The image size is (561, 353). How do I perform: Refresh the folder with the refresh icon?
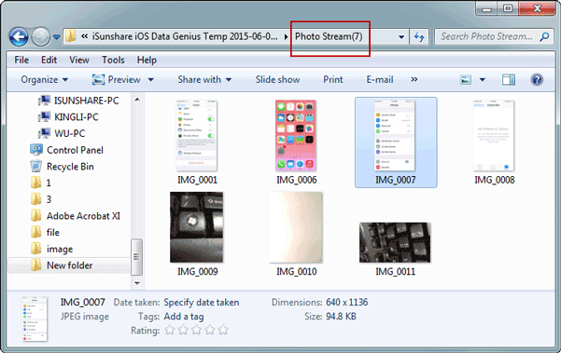(x=419, y=36)
